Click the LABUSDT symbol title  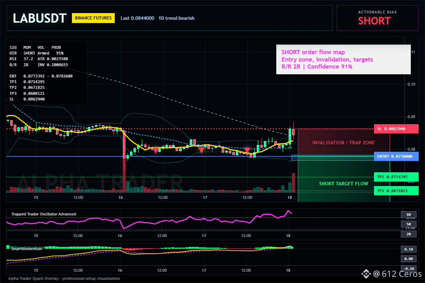(x=39, y=18)
